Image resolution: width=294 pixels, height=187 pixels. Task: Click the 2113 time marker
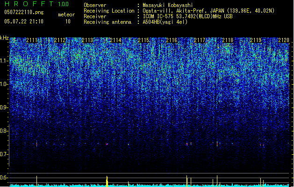click(x=87, y=40)
